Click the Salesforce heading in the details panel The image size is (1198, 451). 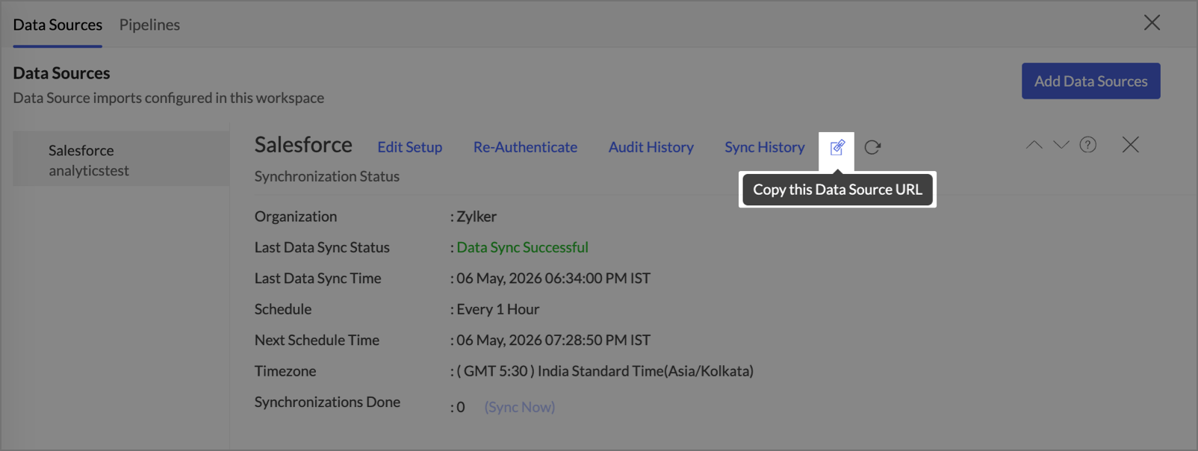(x=303, y=145)
